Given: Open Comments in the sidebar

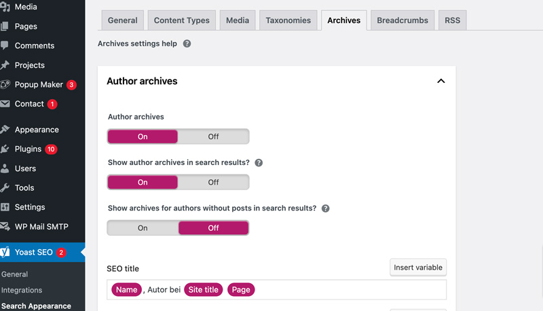Looking at the screenshot, I should (x=35, y=45).
